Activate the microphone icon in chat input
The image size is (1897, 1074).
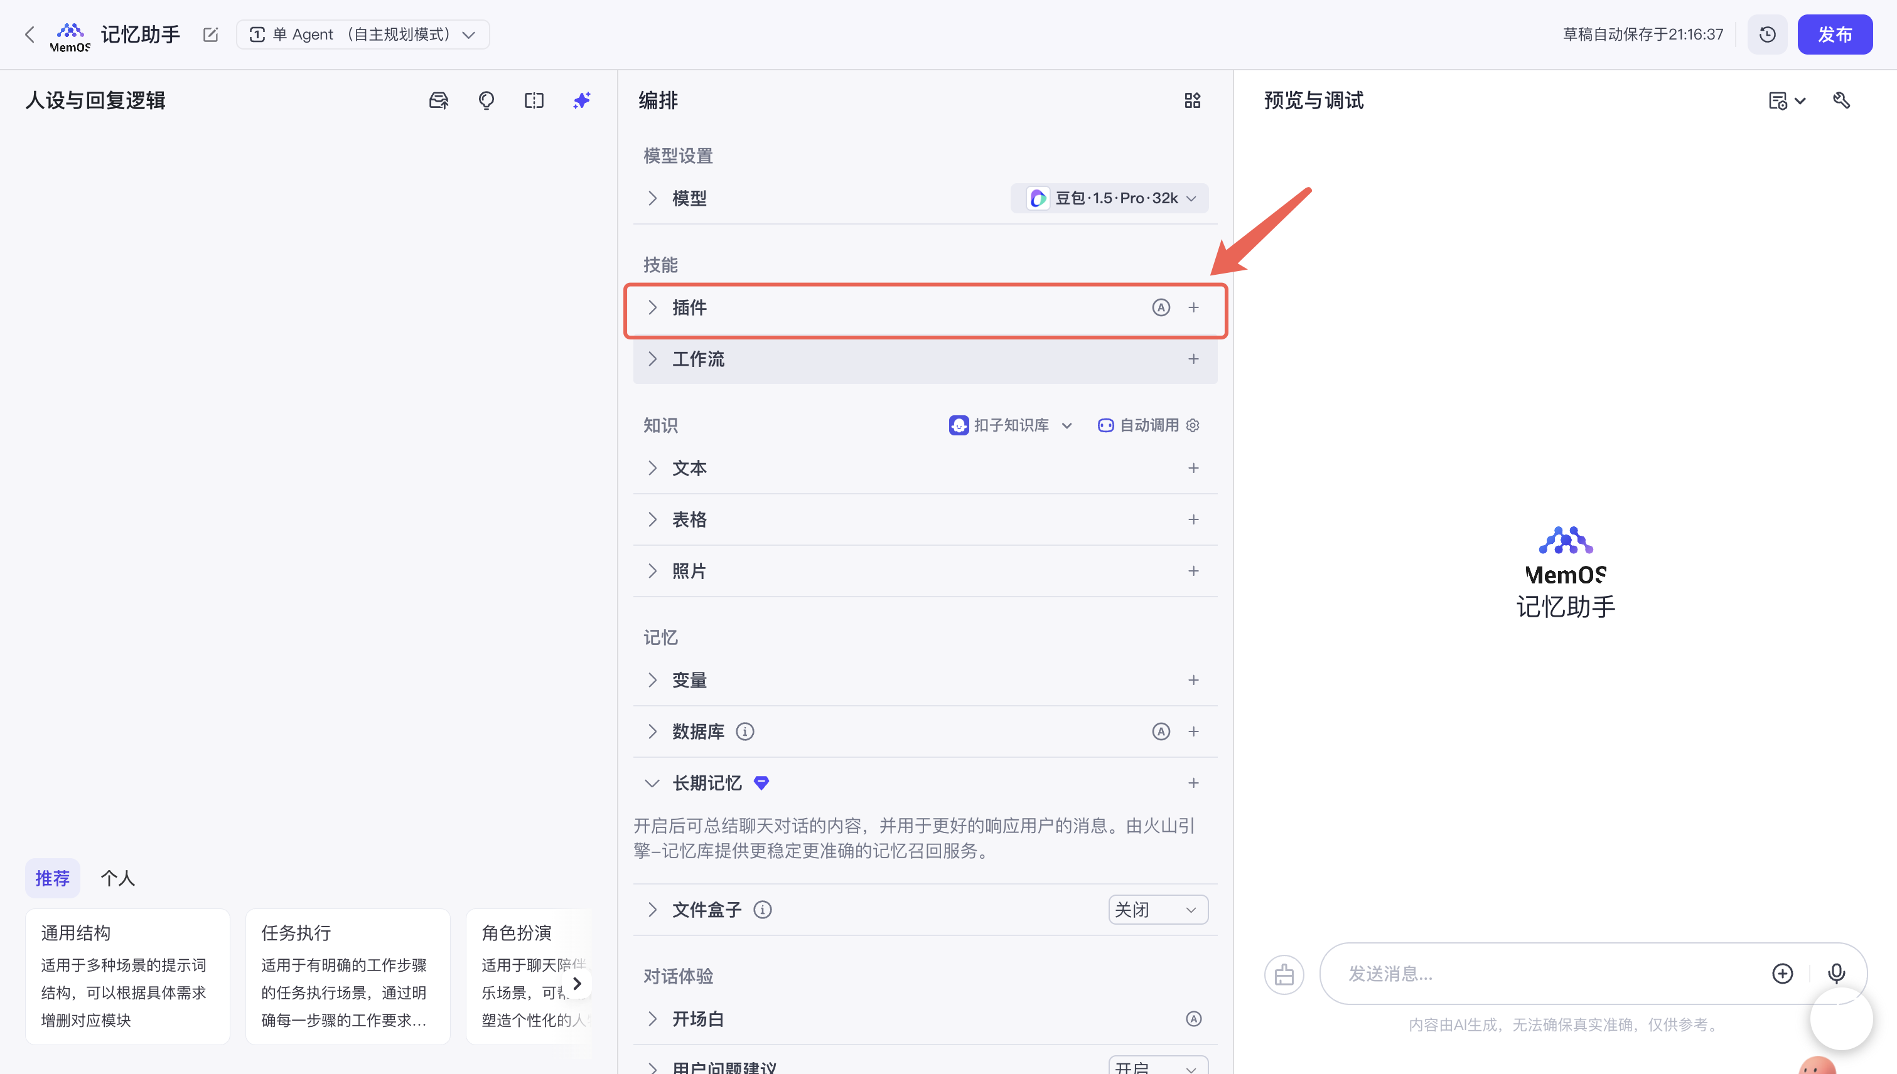click(1837, 974)
